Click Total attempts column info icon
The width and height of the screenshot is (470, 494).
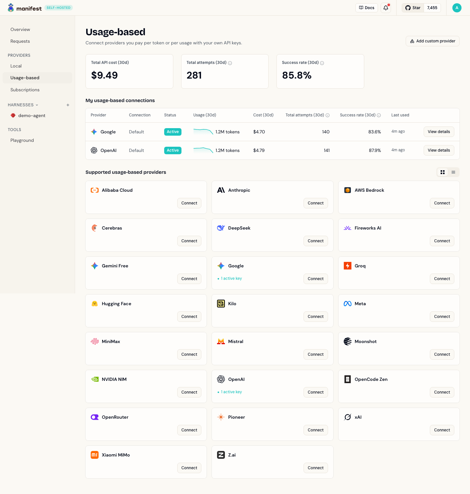(327, 115)
